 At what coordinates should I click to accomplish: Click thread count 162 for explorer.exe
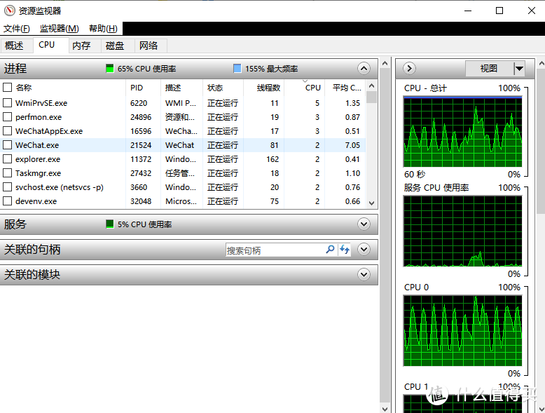tap(272, 159)
